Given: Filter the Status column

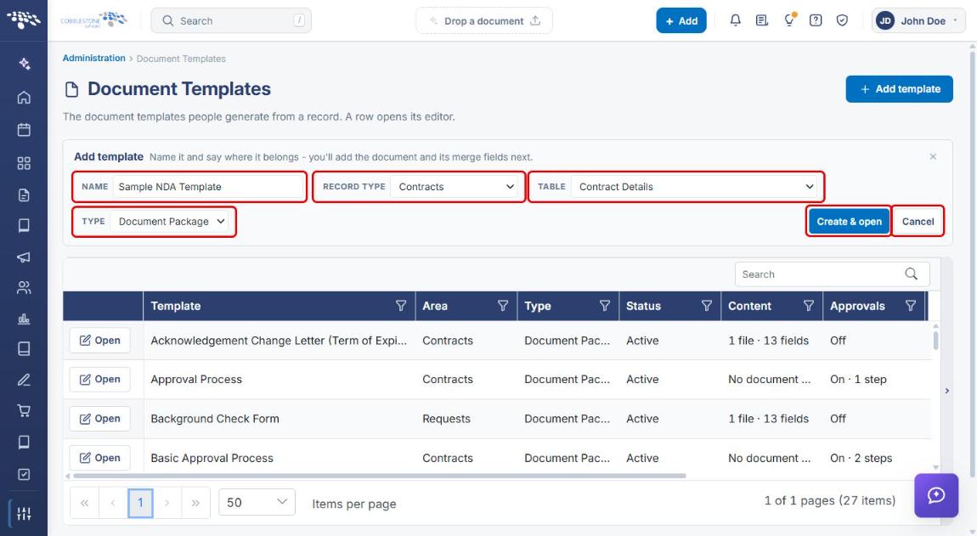Looking at the screenshot, I should point(707,306).
